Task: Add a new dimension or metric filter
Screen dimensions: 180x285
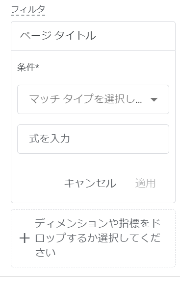Action: tap(93, 238)
